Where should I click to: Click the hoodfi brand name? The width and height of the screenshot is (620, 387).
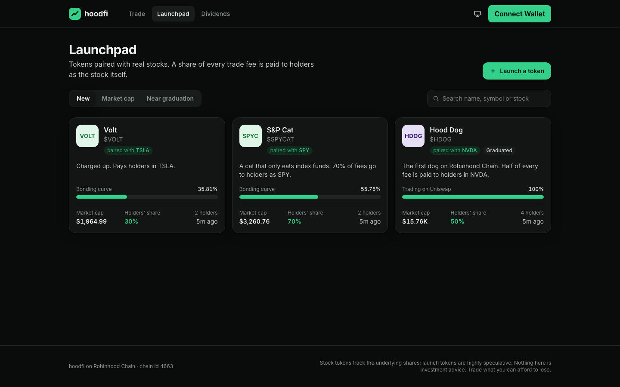(x=96, y=14)
